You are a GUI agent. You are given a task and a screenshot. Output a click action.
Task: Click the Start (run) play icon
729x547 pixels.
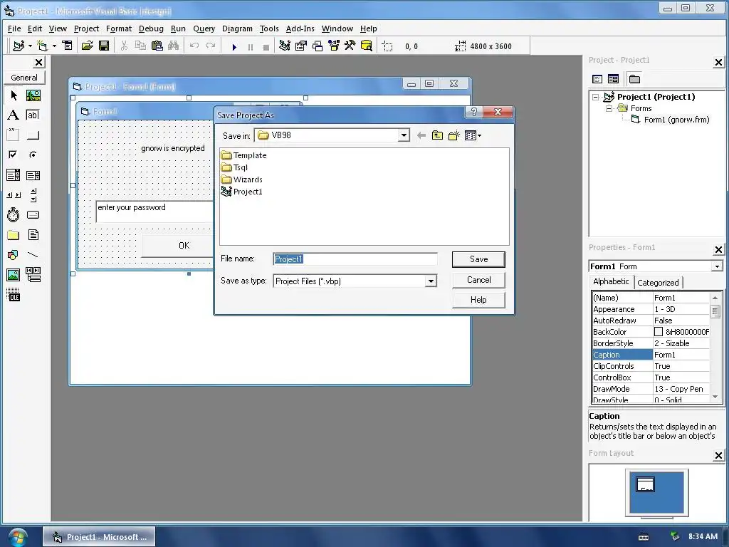pyautogui.click(x=234, y=46)
